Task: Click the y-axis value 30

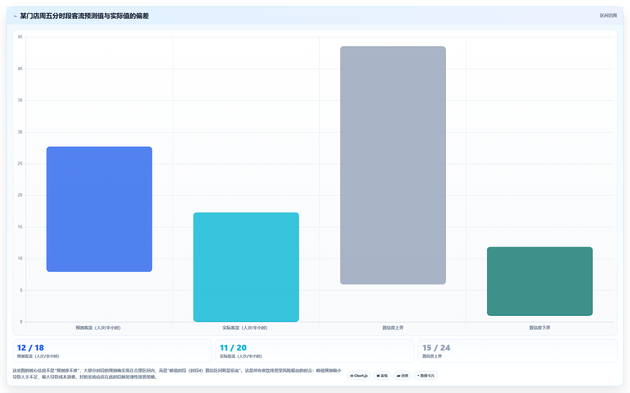Action: [20, 132]
